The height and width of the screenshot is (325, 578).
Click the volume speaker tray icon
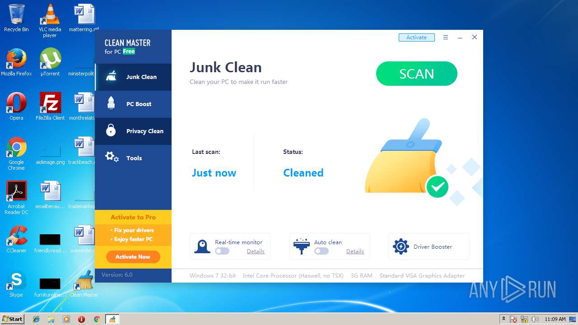(535, 319)
